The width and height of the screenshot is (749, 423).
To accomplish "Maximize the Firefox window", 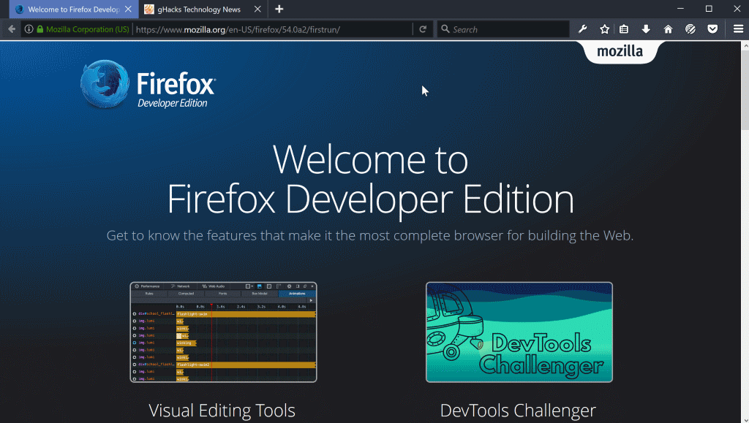I will tap(709, 9).
